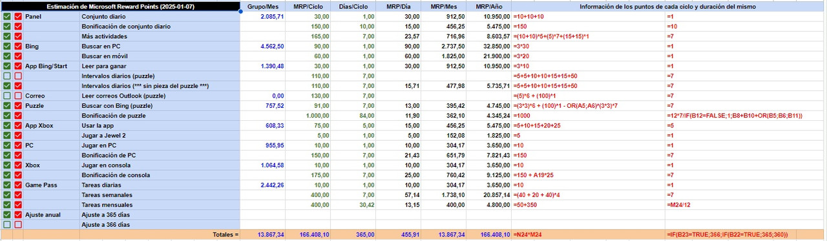The image size is (827, 241).
Task: Select the formula cell =5+10+15+20+25
Action: 588,125
